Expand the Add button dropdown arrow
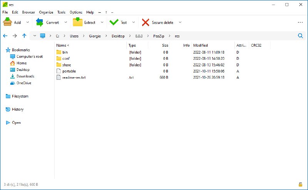 point(28,22)
